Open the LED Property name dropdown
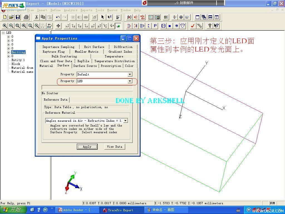 click(x=130, y=81)
